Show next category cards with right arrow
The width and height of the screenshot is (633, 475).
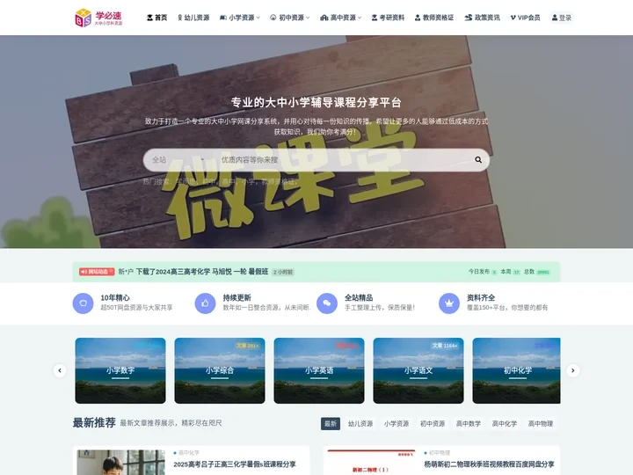point(573,370)
